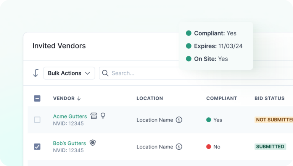Screen dimensions: 293x166
Task: Click the storefront icon beside Acme Gutters
Action: [x=94, y=116]
